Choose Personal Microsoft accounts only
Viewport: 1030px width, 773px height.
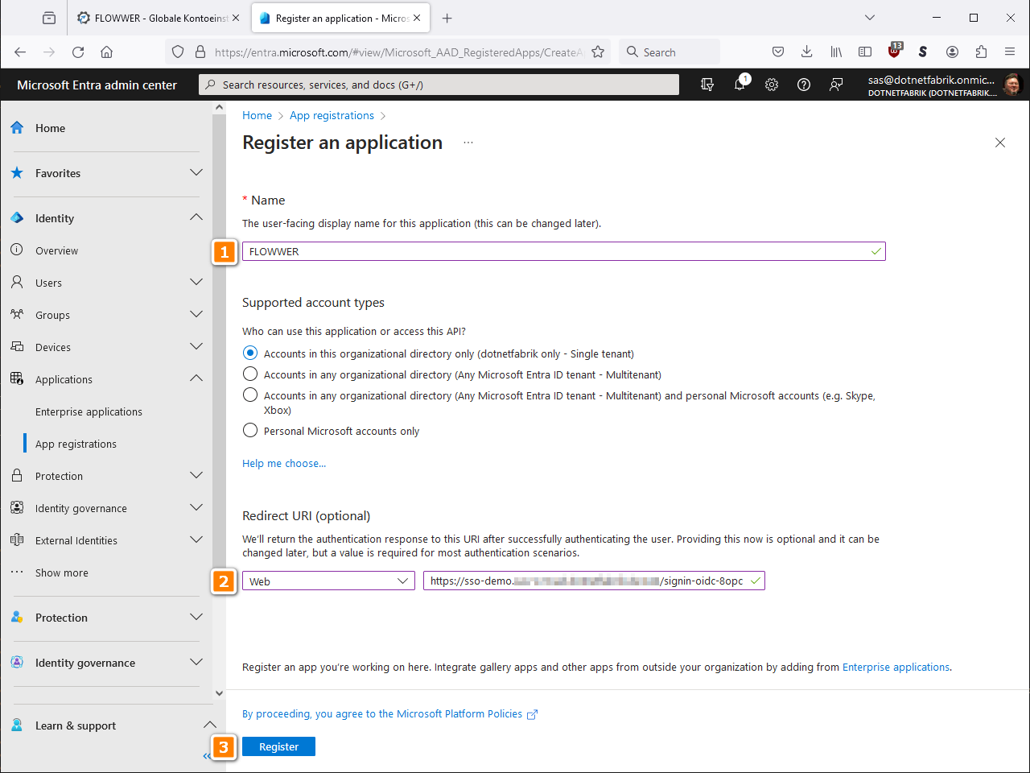coord(250,431)
